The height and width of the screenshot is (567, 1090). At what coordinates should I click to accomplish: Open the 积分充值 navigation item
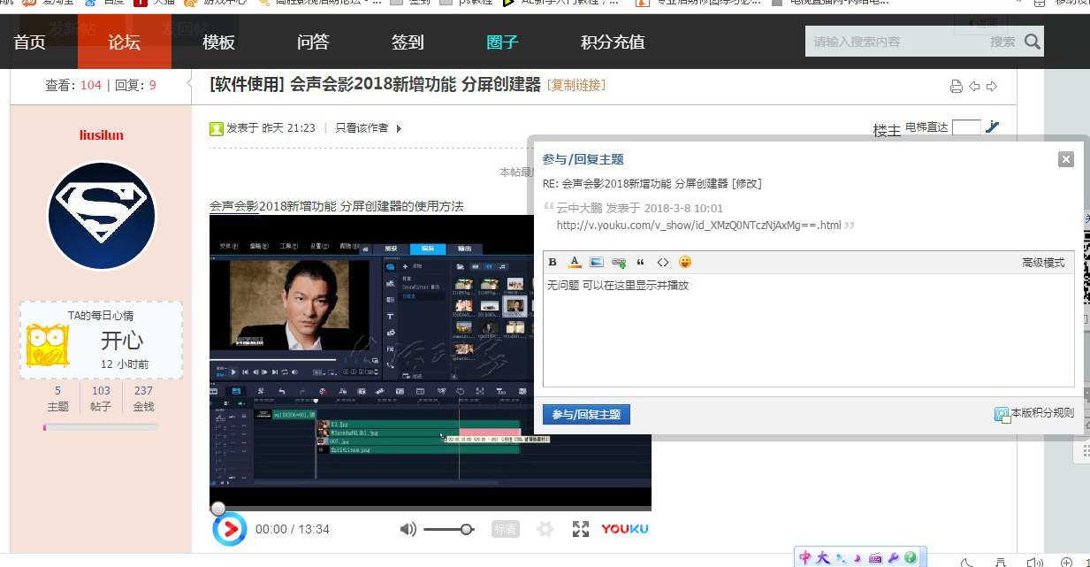(x=613, y=42)
